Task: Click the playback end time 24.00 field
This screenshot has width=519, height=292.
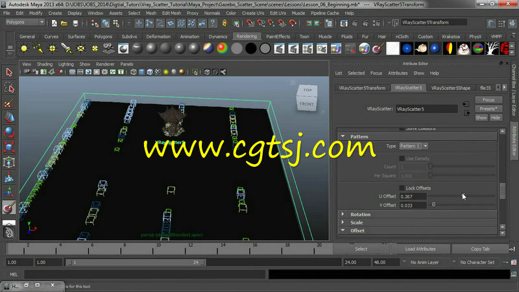Action: (356, 262)
